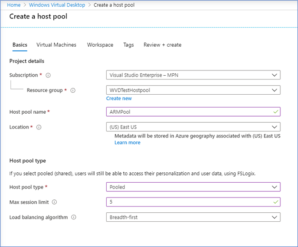Click the Host pool name label

(x=28, y=112)
